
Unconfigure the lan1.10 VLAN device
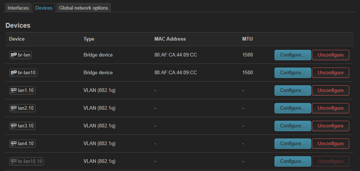[x=331, y=90]
